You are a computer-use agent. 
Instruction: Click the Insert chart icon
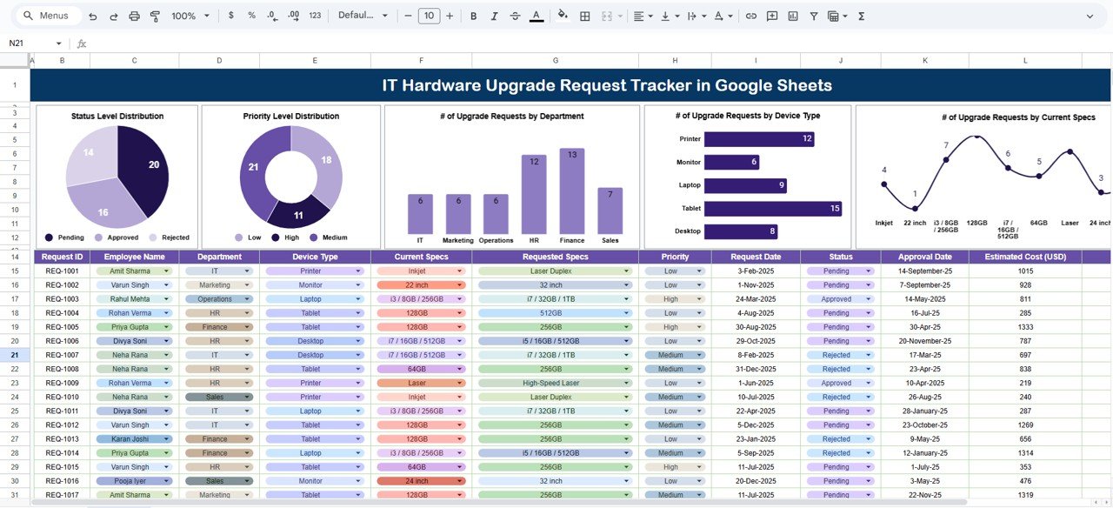pos(793,16)
